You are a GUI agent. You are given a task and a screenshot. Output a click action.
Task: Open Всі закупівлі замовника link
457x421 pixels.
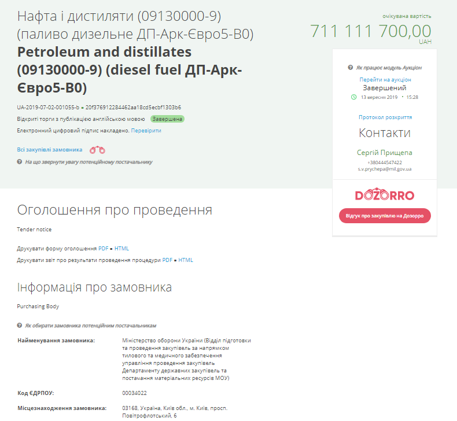tap(50, 150)
